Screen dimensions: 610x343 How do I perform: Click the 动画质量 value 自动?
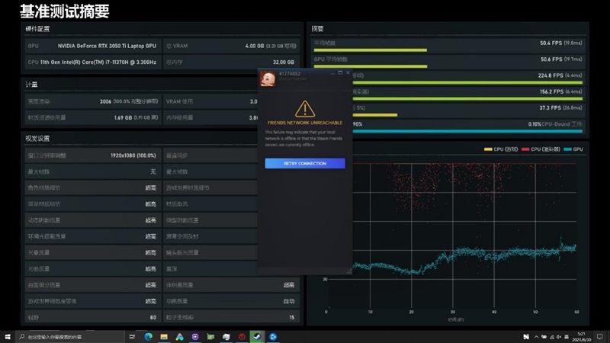(x=289, y=301)
